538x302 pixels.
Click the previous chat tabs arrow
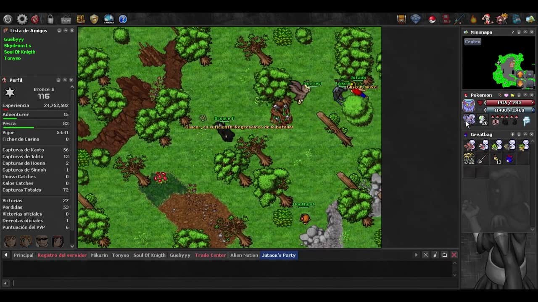tap(6, 255)
